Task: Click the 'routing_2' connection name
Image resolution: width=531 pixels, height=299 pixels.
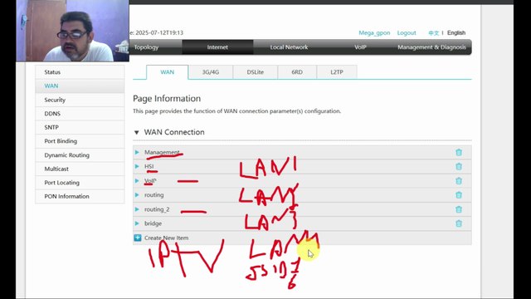Action: (x=157, y=209)
